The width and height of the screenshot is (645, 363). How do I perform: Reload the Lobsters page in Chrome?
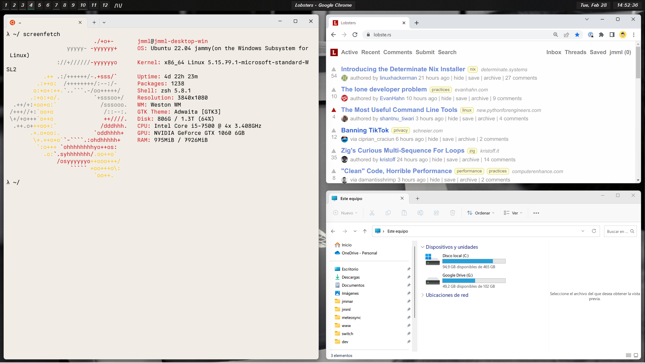pyautogui.click(x=355, y=35)
